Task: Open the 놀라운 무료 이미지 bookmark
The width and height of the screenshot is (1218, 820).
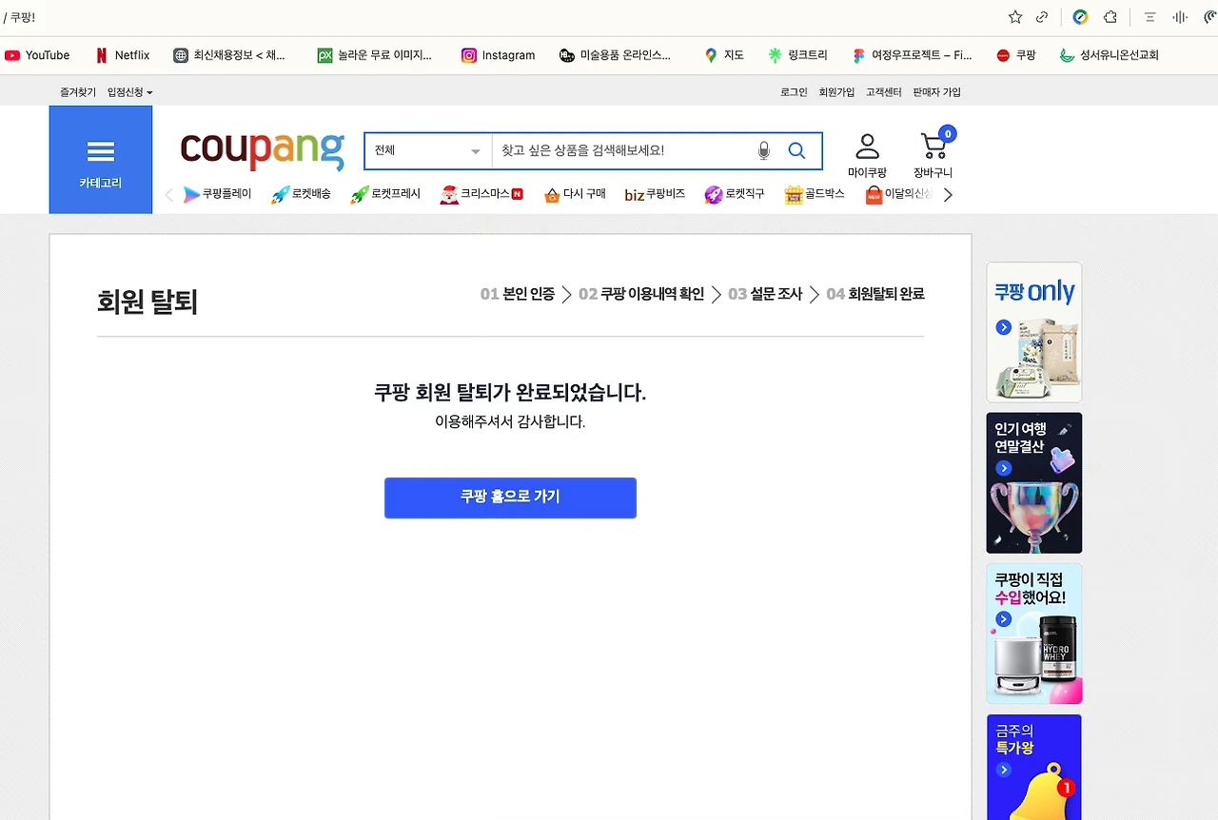Action: click(x=374, y=55)
